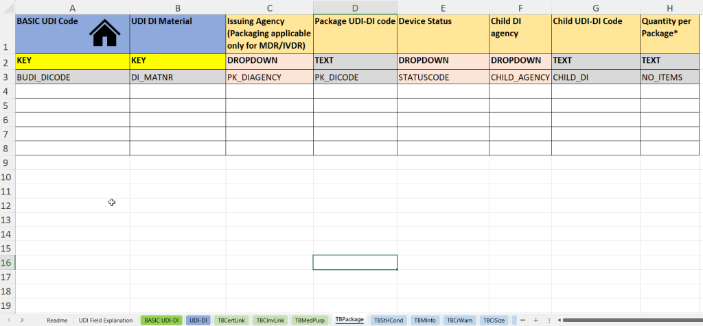This screenshot has height=326, width=703.
Task: Open the hidden sheets ellipsis menu
Action: [522, 321]
